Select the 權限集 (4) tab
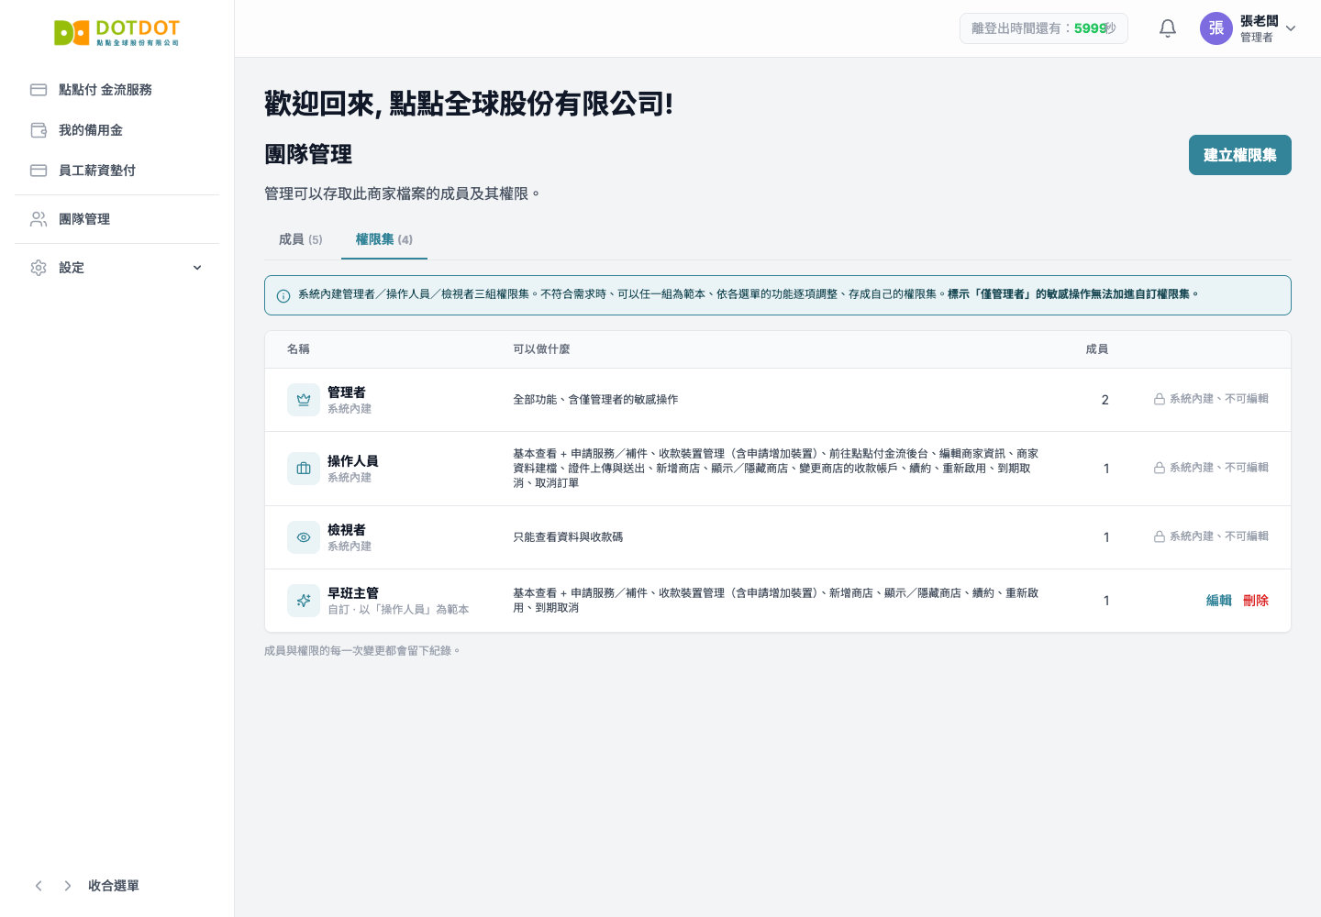The width and height of the screenshot is (1321, 917). tap(384, 239)
